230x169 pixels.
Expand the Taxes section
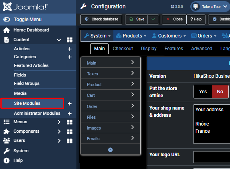(x=111, y=73)
